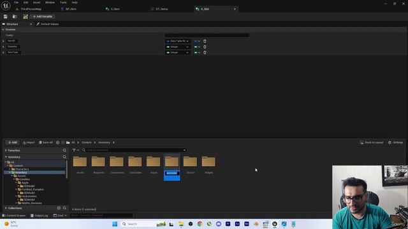Image resolution: width=408 pixels, height=229 pixels.
Task: Save the struct with the floppy disk icon
Action: click(6, 17)
